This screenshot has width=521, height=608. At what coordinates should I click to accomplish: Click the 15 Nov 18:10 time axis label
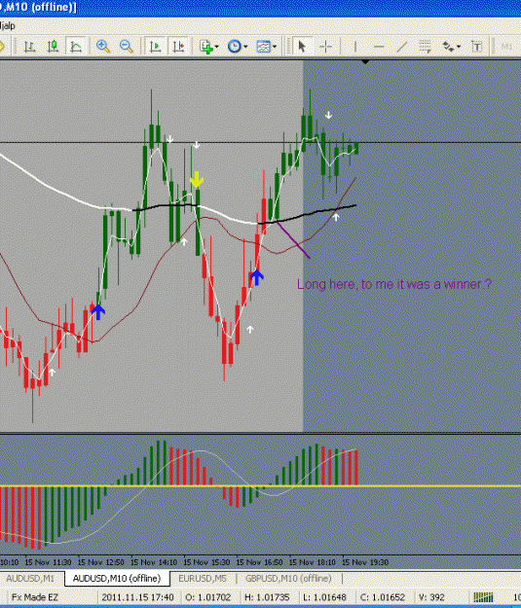tap(312, 562)
